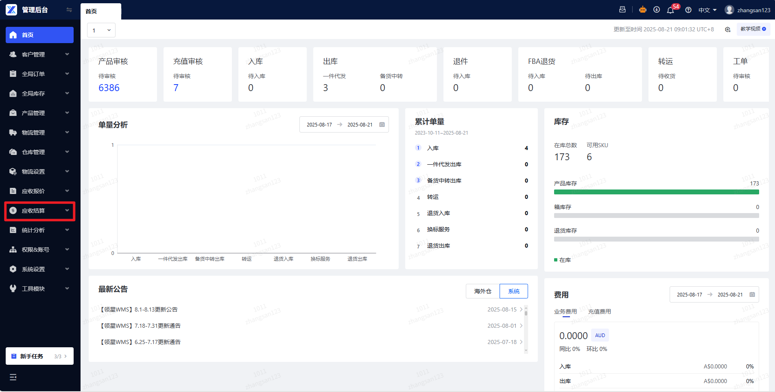
Task: Click the help question mark icon
Action: [x=688, y=10]
